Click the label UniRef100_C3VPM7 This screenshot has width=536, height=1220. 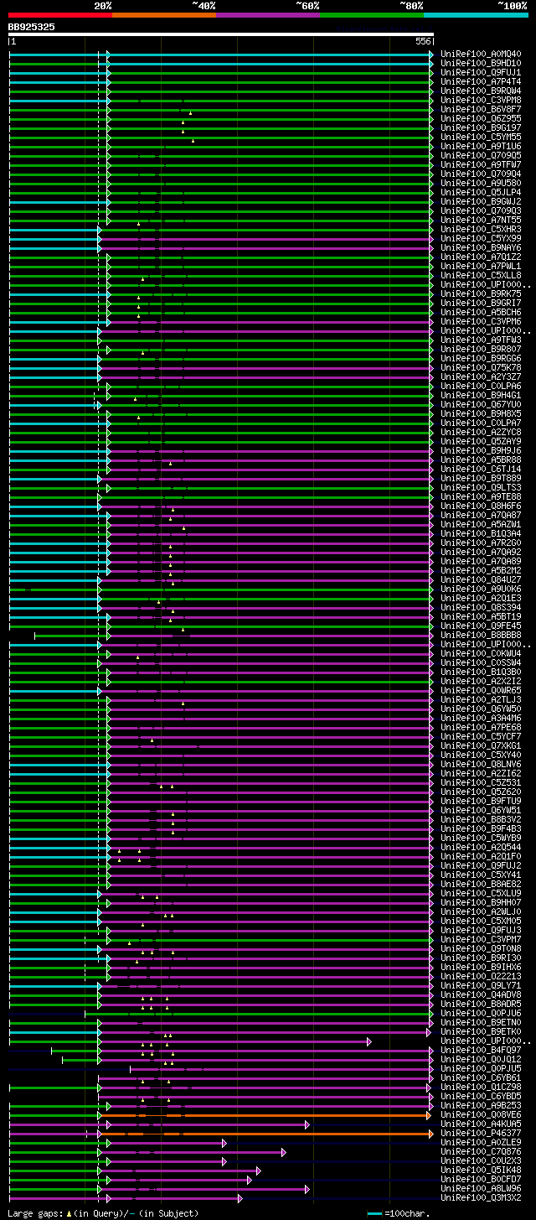tap(481, 939)
